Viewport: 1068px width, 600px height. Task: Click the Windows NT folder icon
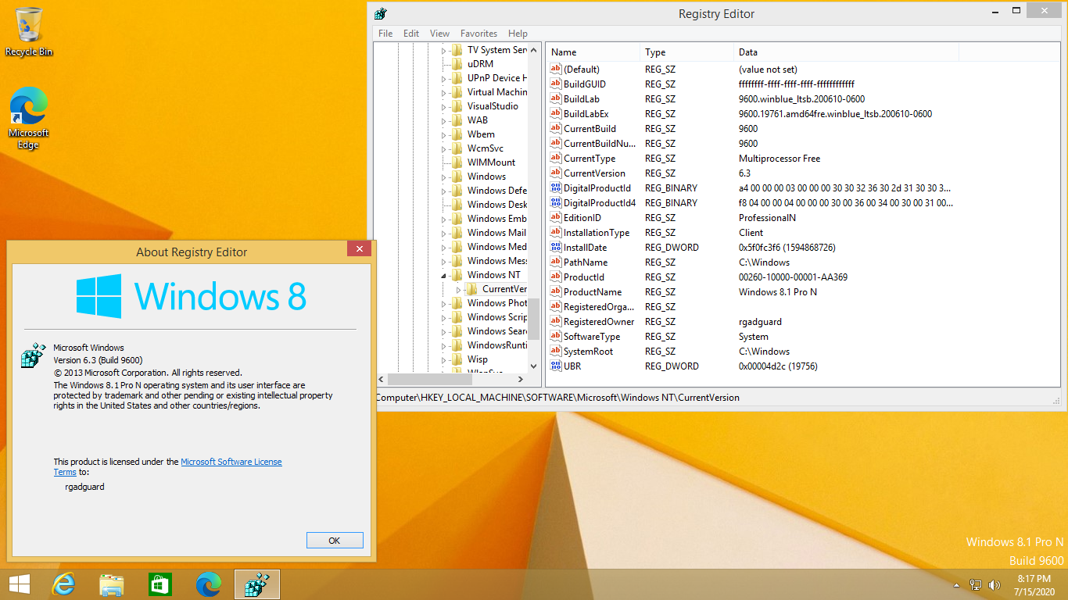[x=457, y=275]
